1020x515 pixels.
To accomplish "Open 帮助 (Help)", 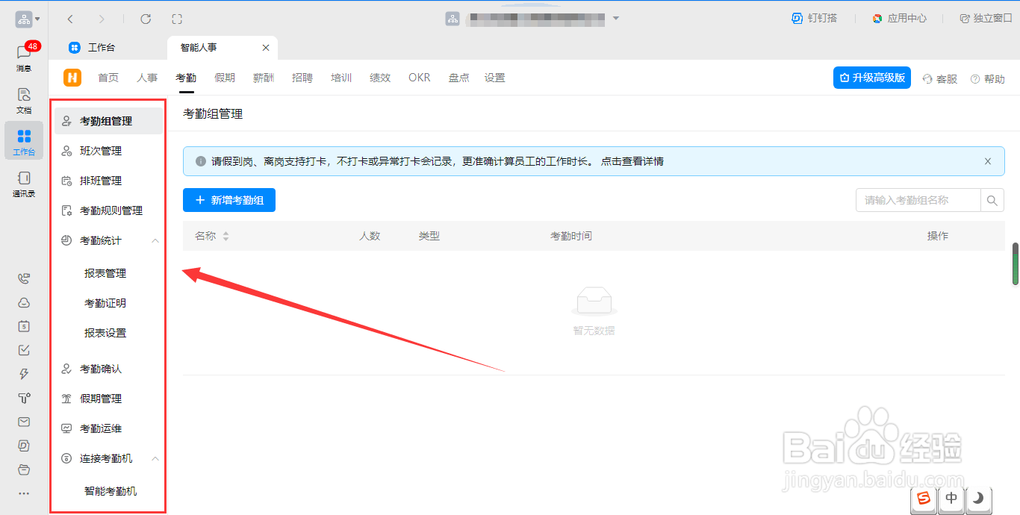I will pyautogui.click(x=987, y=78).
